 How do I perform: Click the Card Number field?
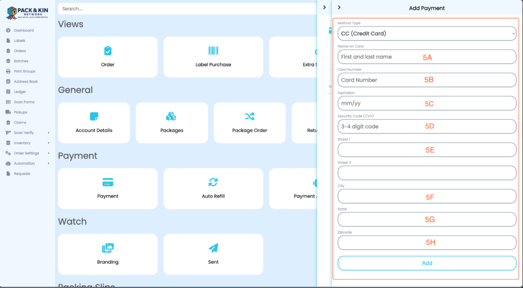click(427, 80)
